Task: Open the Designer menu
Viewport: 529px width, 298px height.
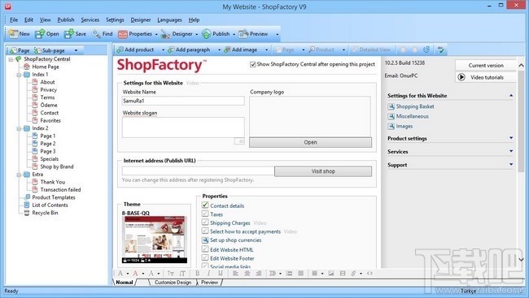Action: point(141,19)
